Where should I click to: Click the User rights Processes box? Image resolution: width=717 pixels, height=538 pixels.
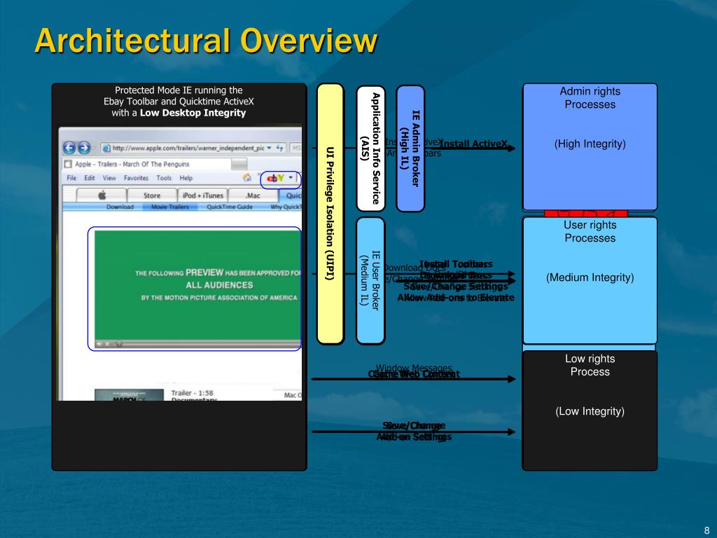(x=590, y=280)
